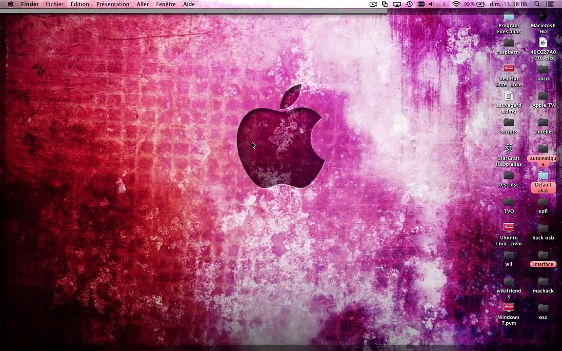
Task: Click the screen recording camera menu bar icon
Action: click(x=373, y=4)
